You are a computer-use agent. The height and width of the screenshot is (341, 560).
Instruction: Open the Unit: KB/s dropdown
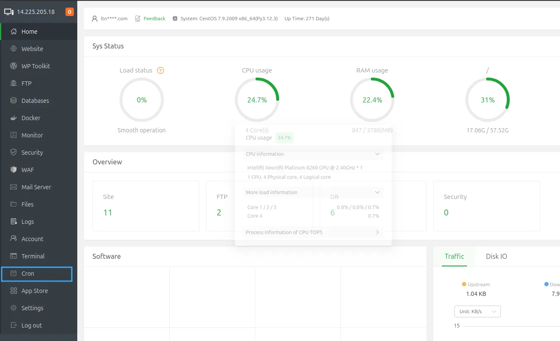(x=478, y=311)
